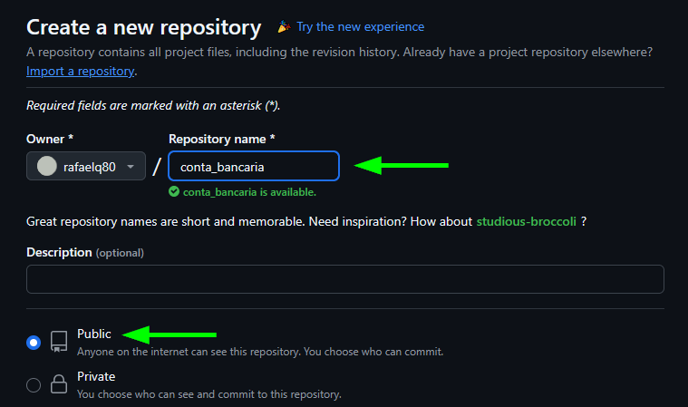Click the green availability checkmark icon

pos(174,192)
